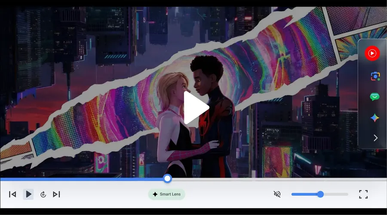This screenshot has height=215, width=387.
Task: Seek on the unplayed gray progress track
Action: pos(279,179)
